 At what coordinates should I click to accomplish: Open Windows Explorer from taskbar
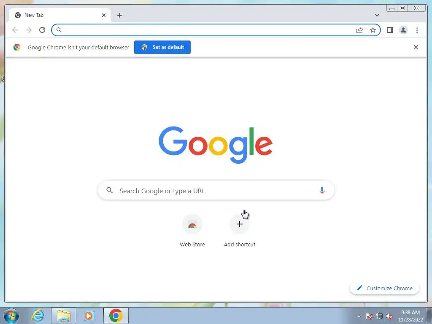[64, 316]
